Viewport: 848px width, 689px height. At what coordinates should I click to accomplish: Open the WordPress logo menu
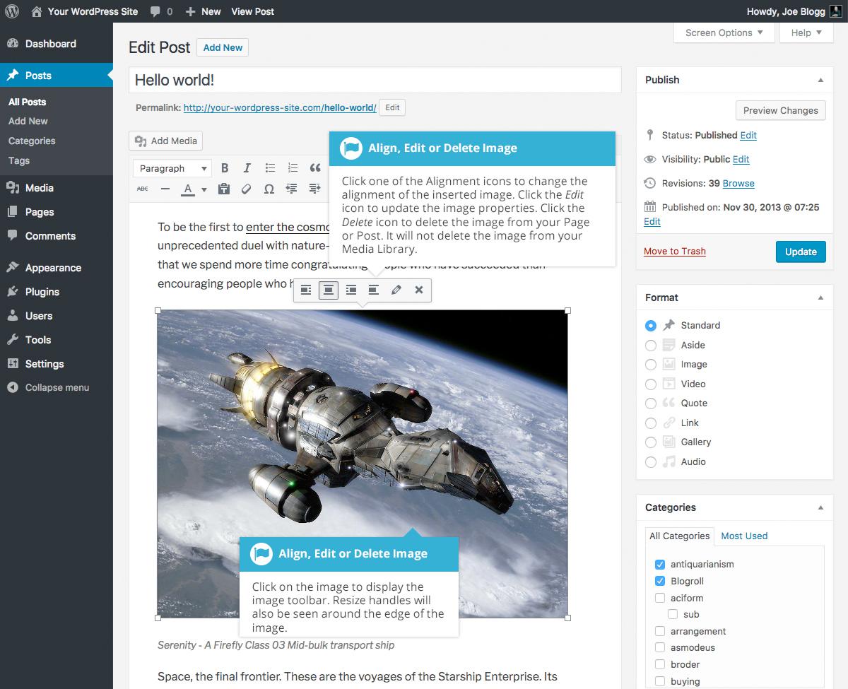(x=12, y=11)
